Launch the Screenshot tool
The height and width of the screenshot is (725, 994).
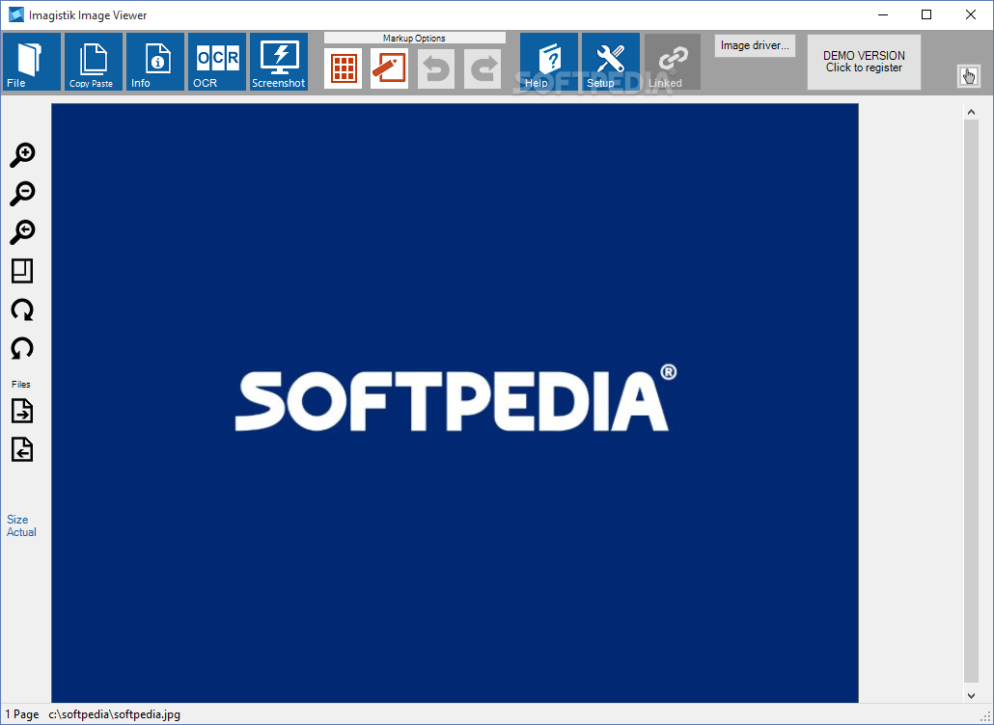click(x=279, y=62)
